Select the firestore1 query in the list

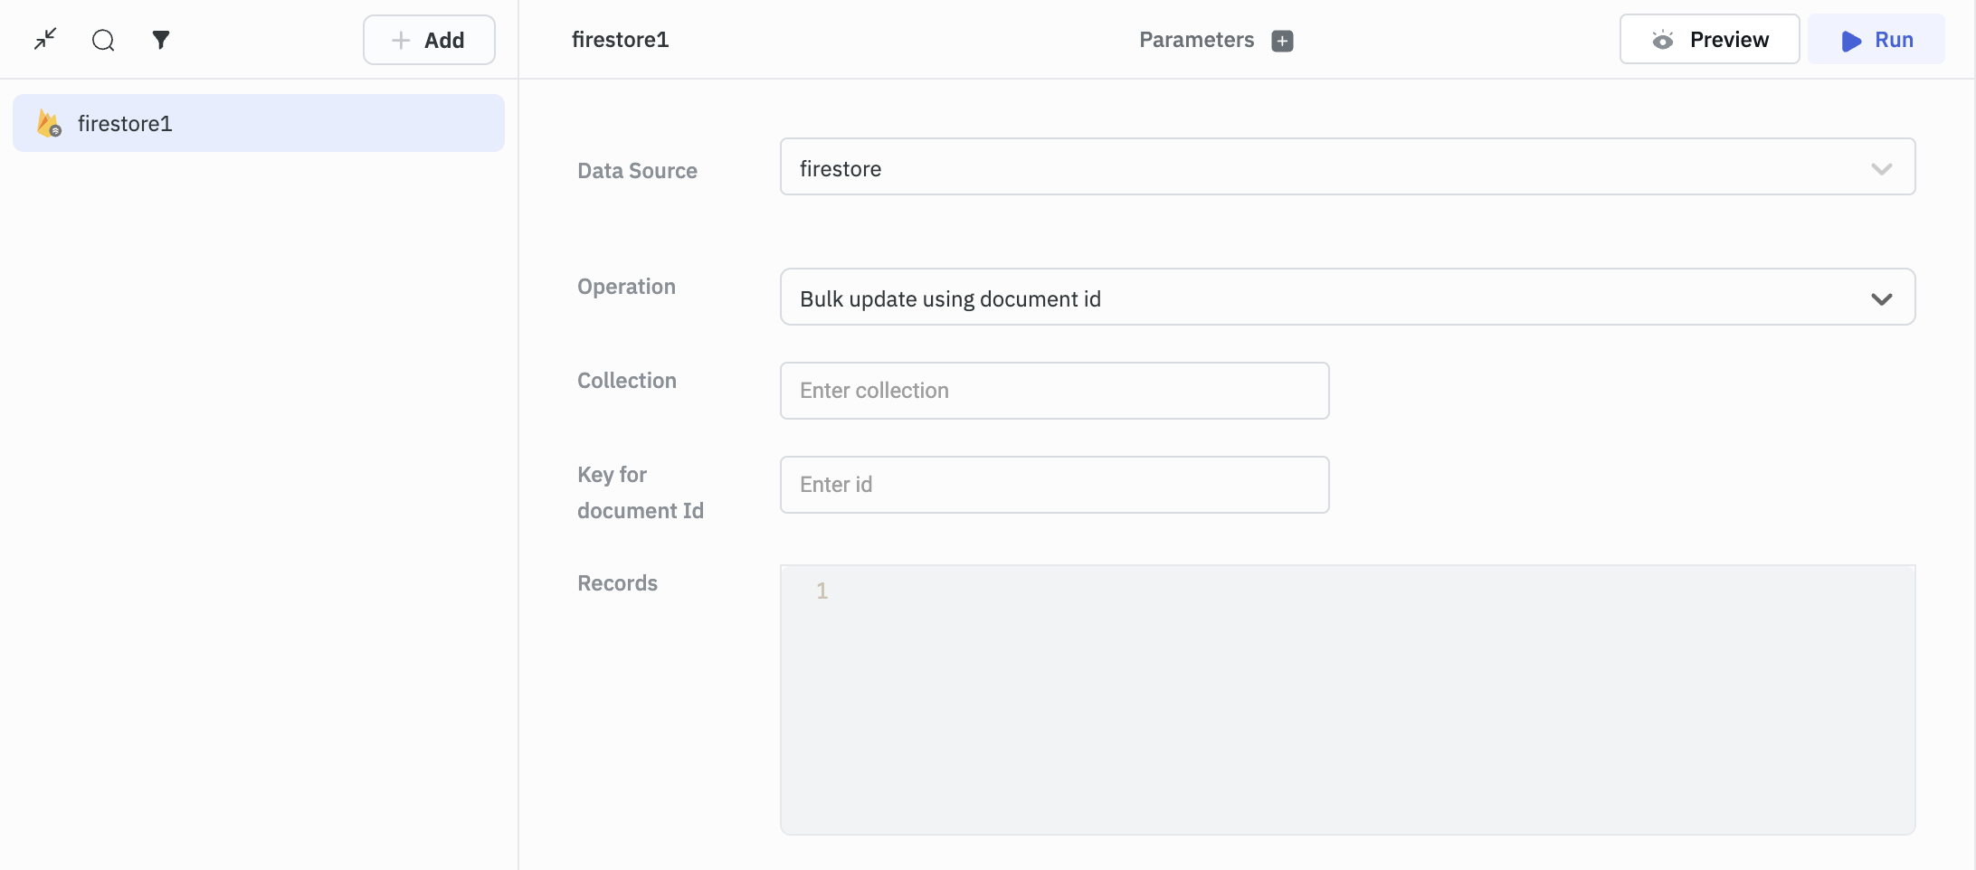[258, 124]
